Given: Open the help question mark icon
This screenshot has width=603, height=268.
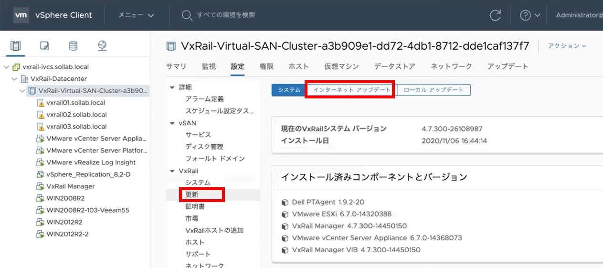Looking at the screenshot, I should 526,15.
